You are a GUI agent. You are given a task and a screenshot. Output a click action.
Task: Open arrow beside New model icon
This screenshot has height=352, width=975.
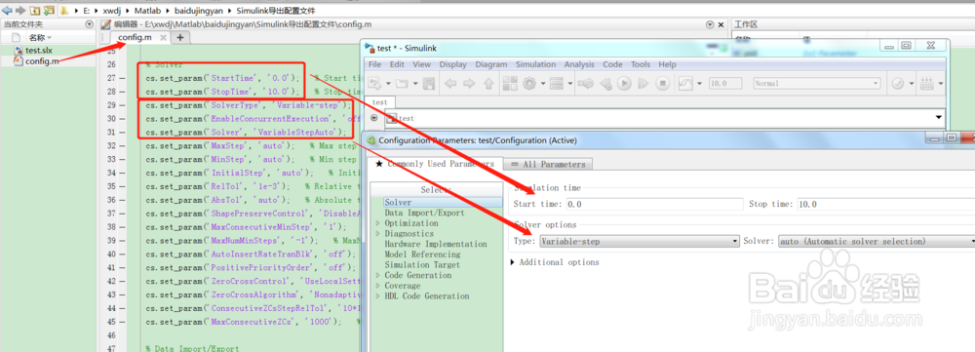pos(388,83)
